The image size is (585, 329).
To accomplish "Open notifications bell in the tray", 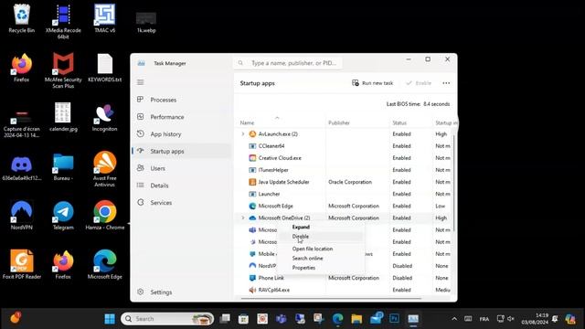I will point(555,319).
